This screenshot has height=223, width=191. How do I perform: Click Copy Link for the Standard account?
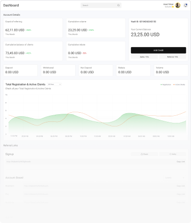[180, 186]
